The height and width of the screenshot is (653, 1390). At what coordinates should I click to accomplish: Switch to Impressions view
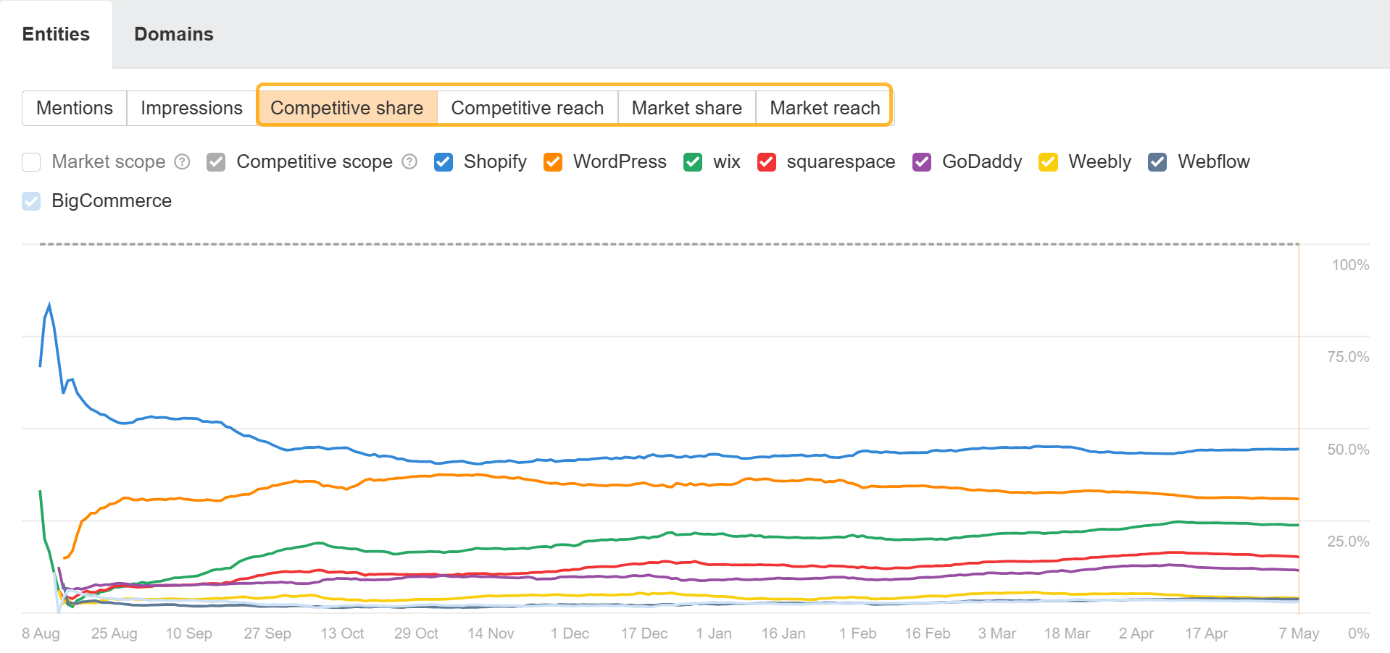[x=191, y=108]
